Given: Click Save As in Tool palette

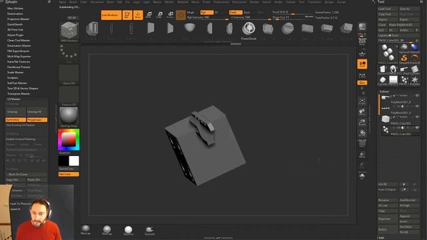Looking at the screenshot, I should [409, 9].
